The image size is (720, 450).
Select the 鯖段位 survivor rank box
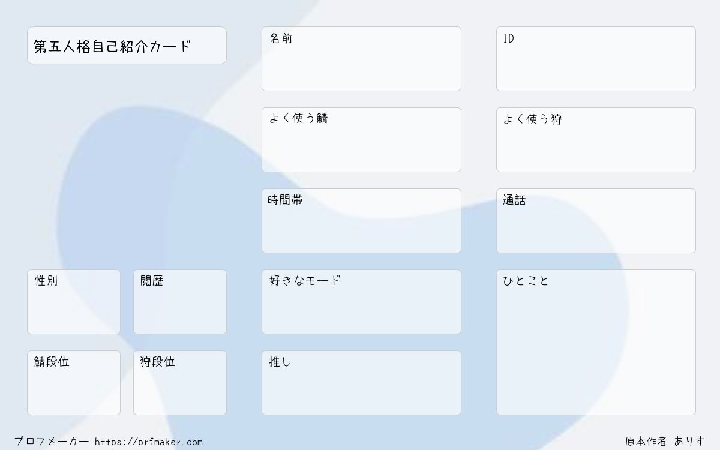pos(74,383)
